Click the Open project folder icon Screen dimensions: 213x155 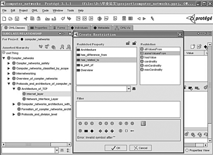(x=11, y=18)
